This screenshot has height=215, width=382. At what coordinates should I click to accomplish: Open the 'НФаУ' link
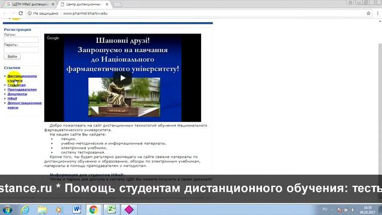click(13, 99)
